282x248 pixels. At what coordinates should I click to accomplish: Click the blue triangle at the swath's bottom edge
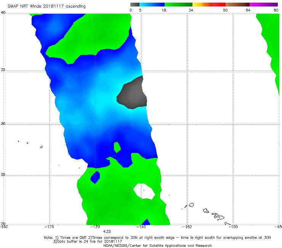pos(146,222)
